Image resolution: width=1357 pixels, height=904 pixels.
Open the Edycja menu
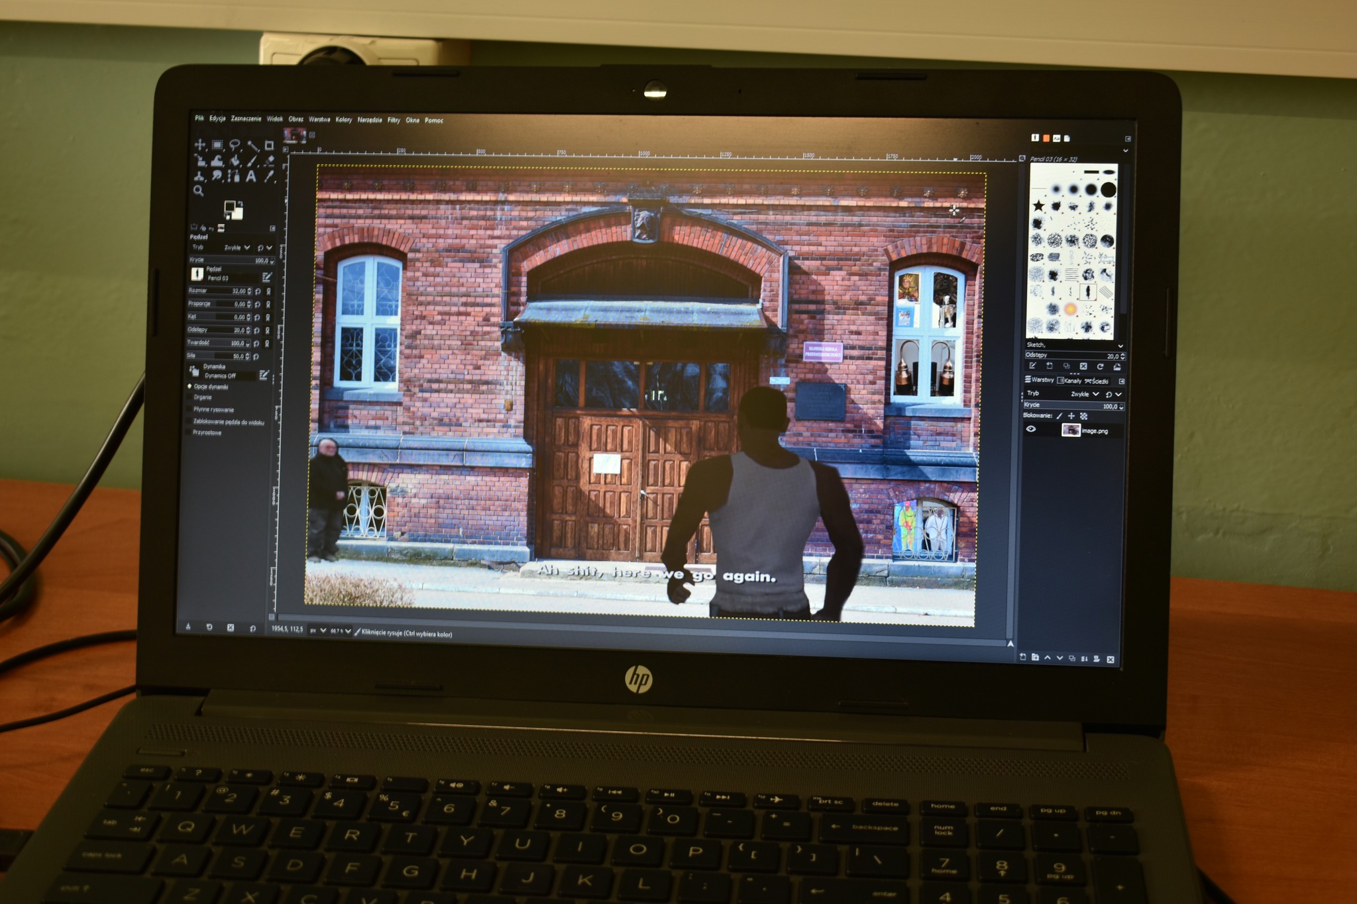pyautogui.click(x=217, y=119)
